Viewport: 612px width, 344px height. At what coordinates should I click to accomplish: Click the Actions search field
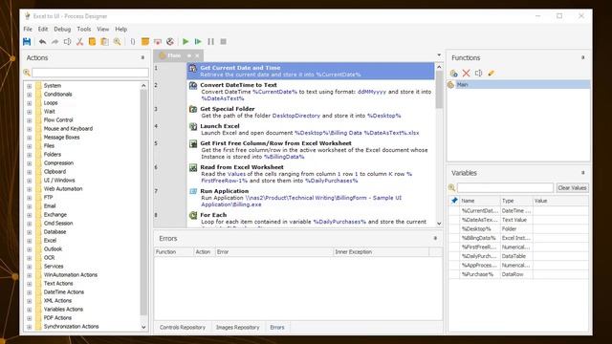pyautogui.click(x=90, y=73)
